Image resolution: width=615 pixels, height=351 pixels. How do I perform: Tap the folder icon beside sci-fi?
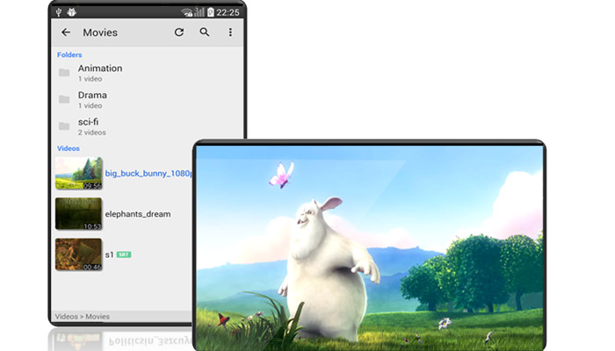[64, 126]
